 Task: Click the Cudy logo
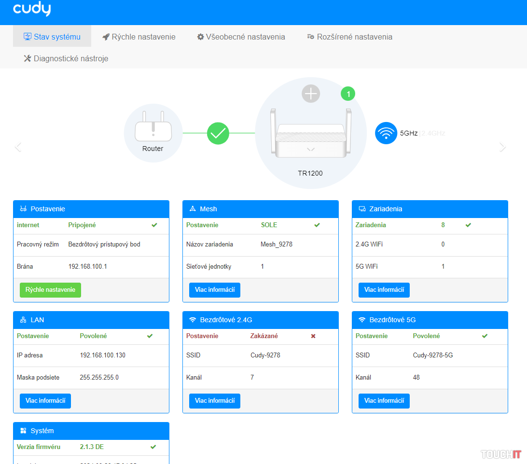click(32, 9)
